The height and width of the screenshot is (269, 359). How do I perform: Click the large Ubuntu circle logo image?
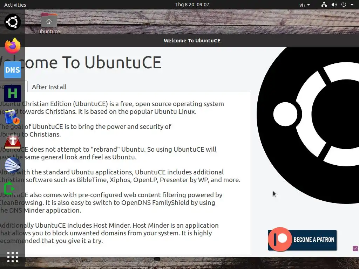(308, 125)
